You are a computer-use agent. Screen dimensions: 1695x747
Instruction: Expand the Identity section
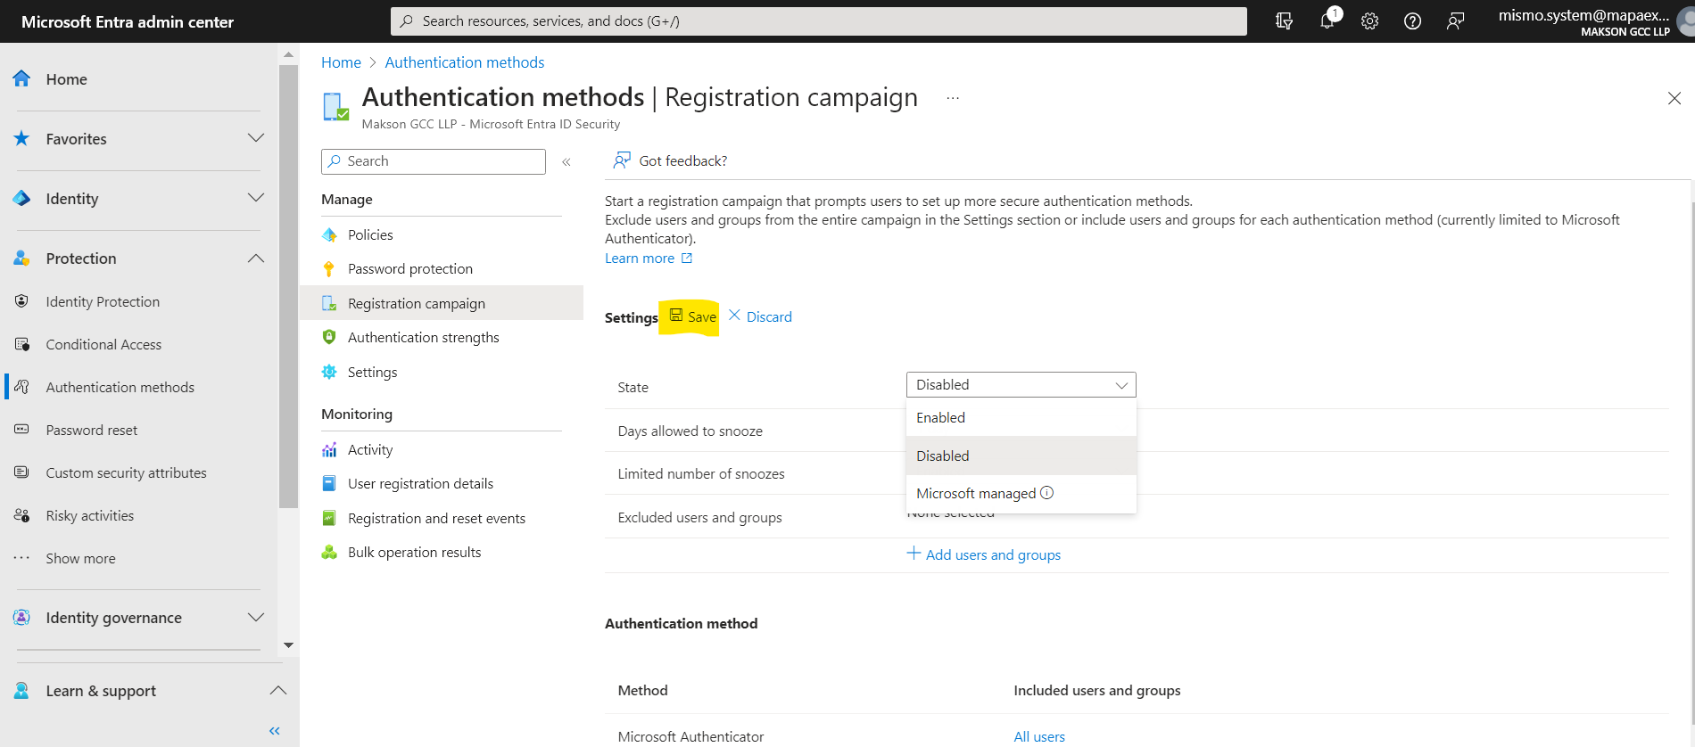256,198
